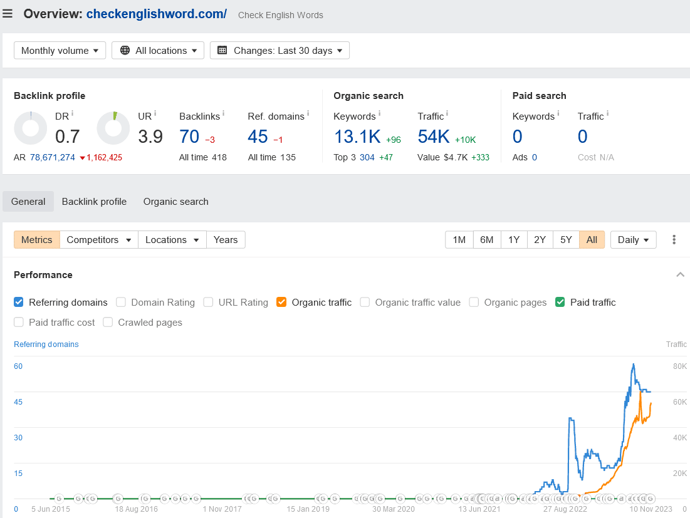Open the Backlinks count 70
Screen dimensions: 690x518
[189, 137]
